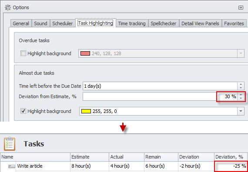Switch to the General tab
Image resolution: width=248 pixels, height=172 pixels.
pyautogui.click(x=21, y=23)
